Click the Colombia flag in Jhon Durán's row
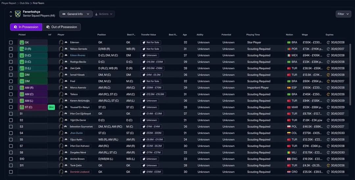The width and height of the screenshot is (355, 180). click(x=289, y=133)
